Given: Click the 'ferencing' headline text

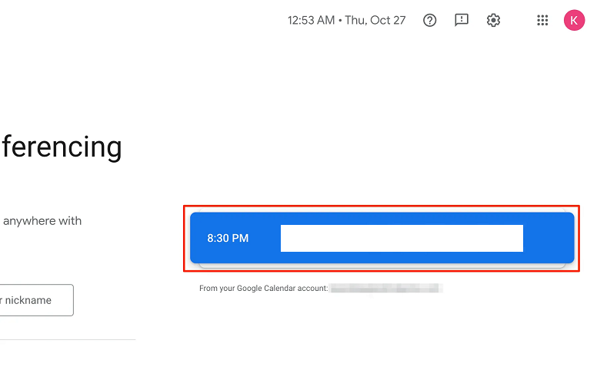Looking at the screenshot, I should pos(62,147).
